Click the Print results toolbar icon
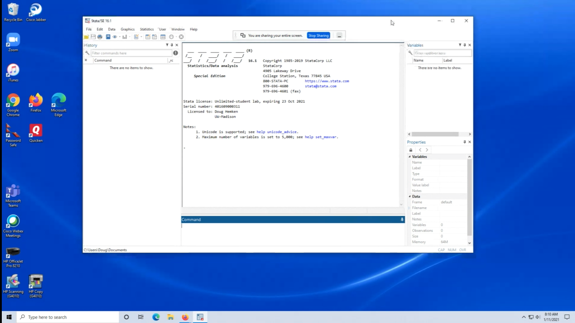The height and width of the screenshot is (323, 575). pos(100,37)
